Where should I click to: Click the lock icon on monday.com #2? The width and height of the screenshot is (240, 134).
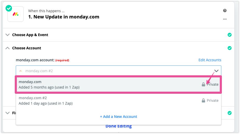[x=203, y=100]
